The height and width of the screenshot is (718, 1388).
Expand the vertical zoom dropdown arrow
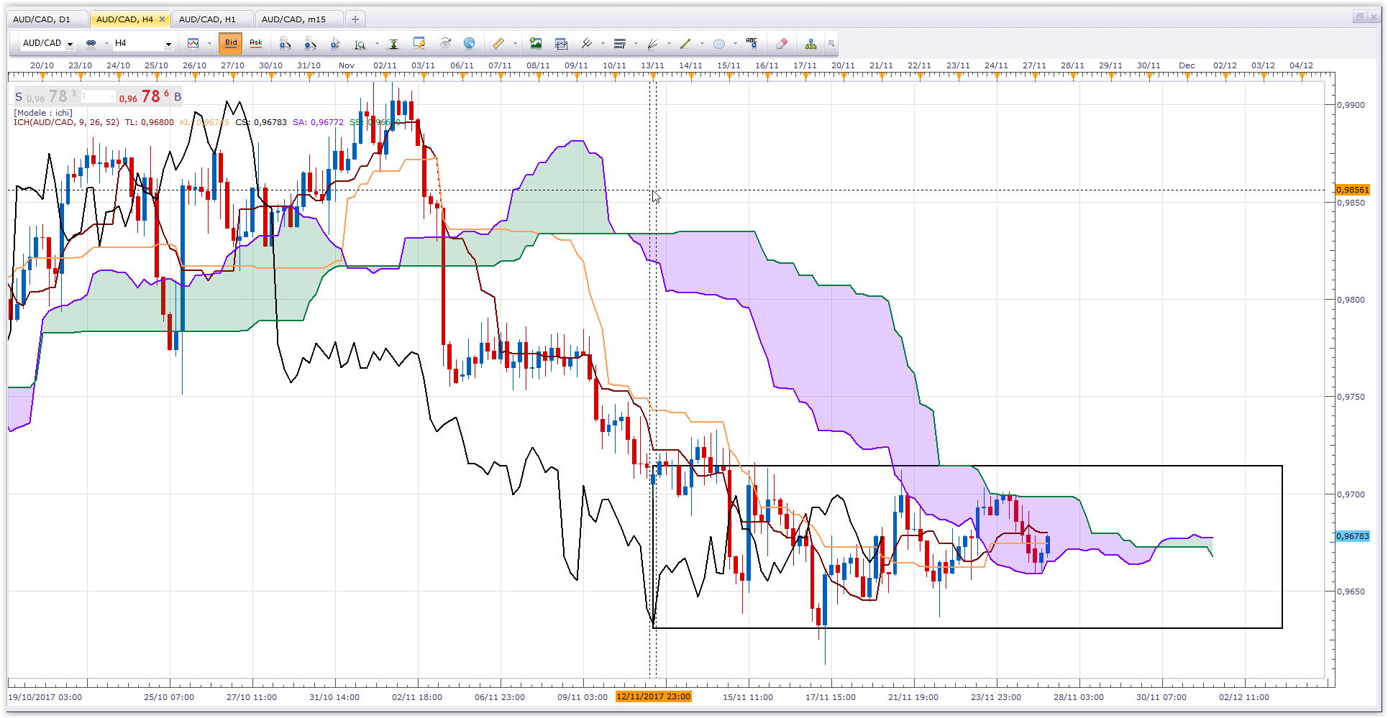pyautogui.click(x=377, y=44)
